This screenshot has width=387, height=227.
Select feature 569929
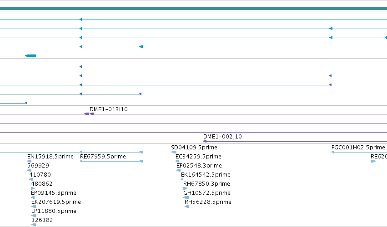coord(38,166)
